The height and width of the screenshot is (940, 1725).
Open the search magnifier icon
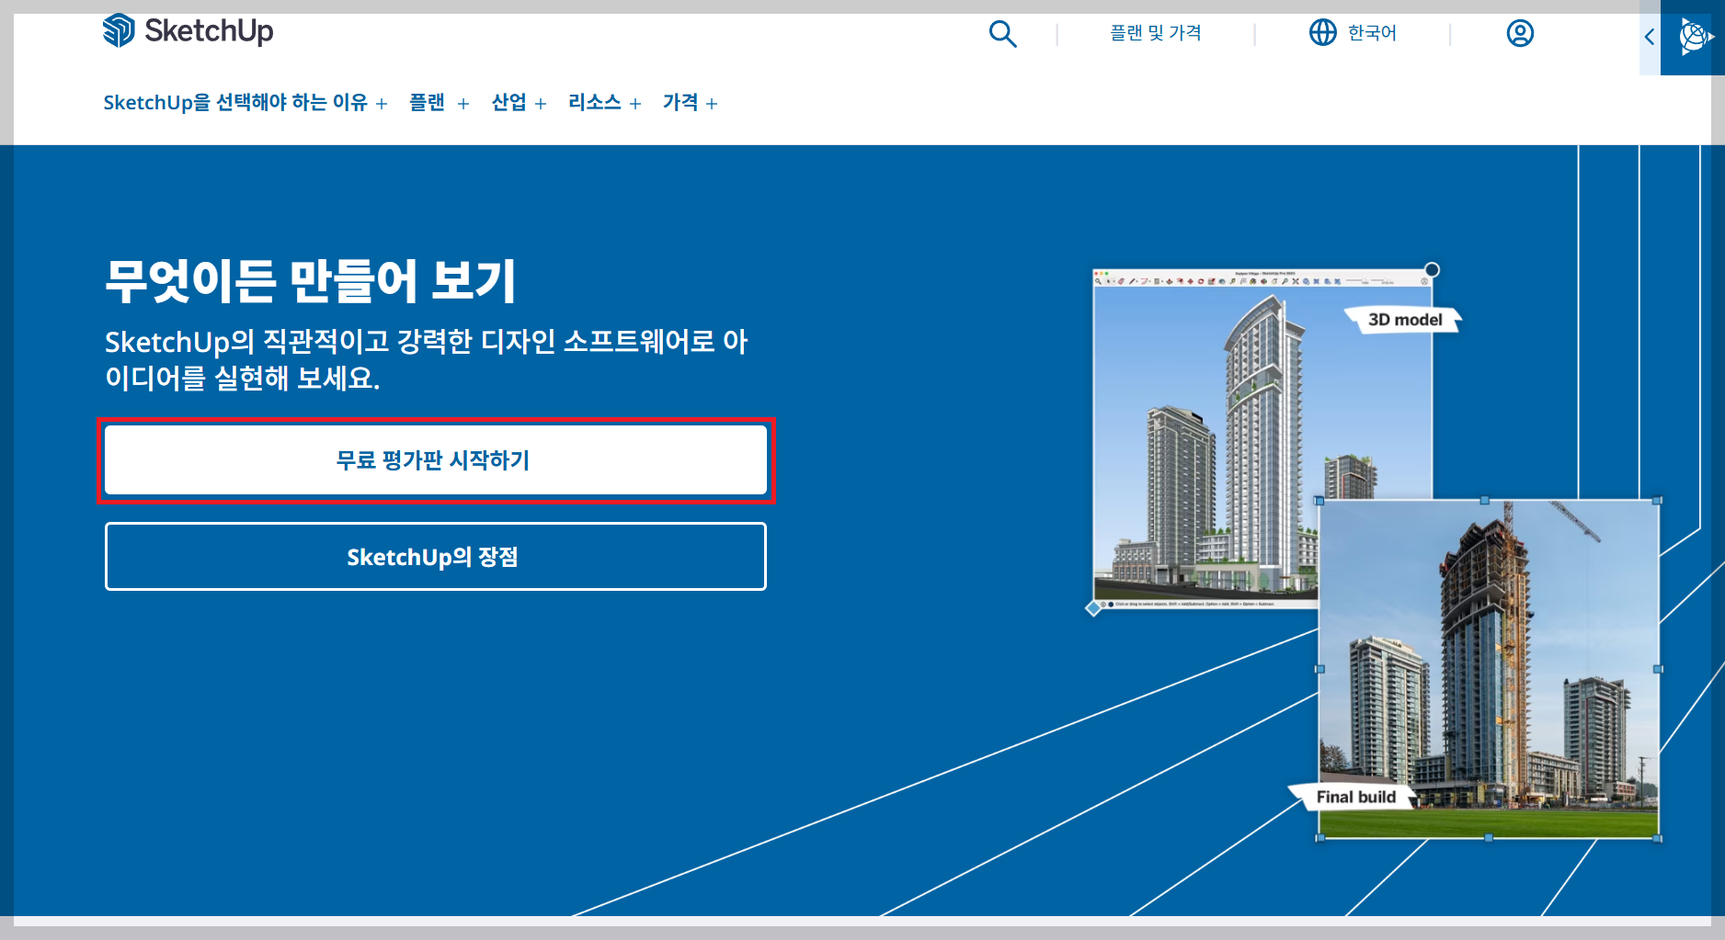(x=1002, y=34)
